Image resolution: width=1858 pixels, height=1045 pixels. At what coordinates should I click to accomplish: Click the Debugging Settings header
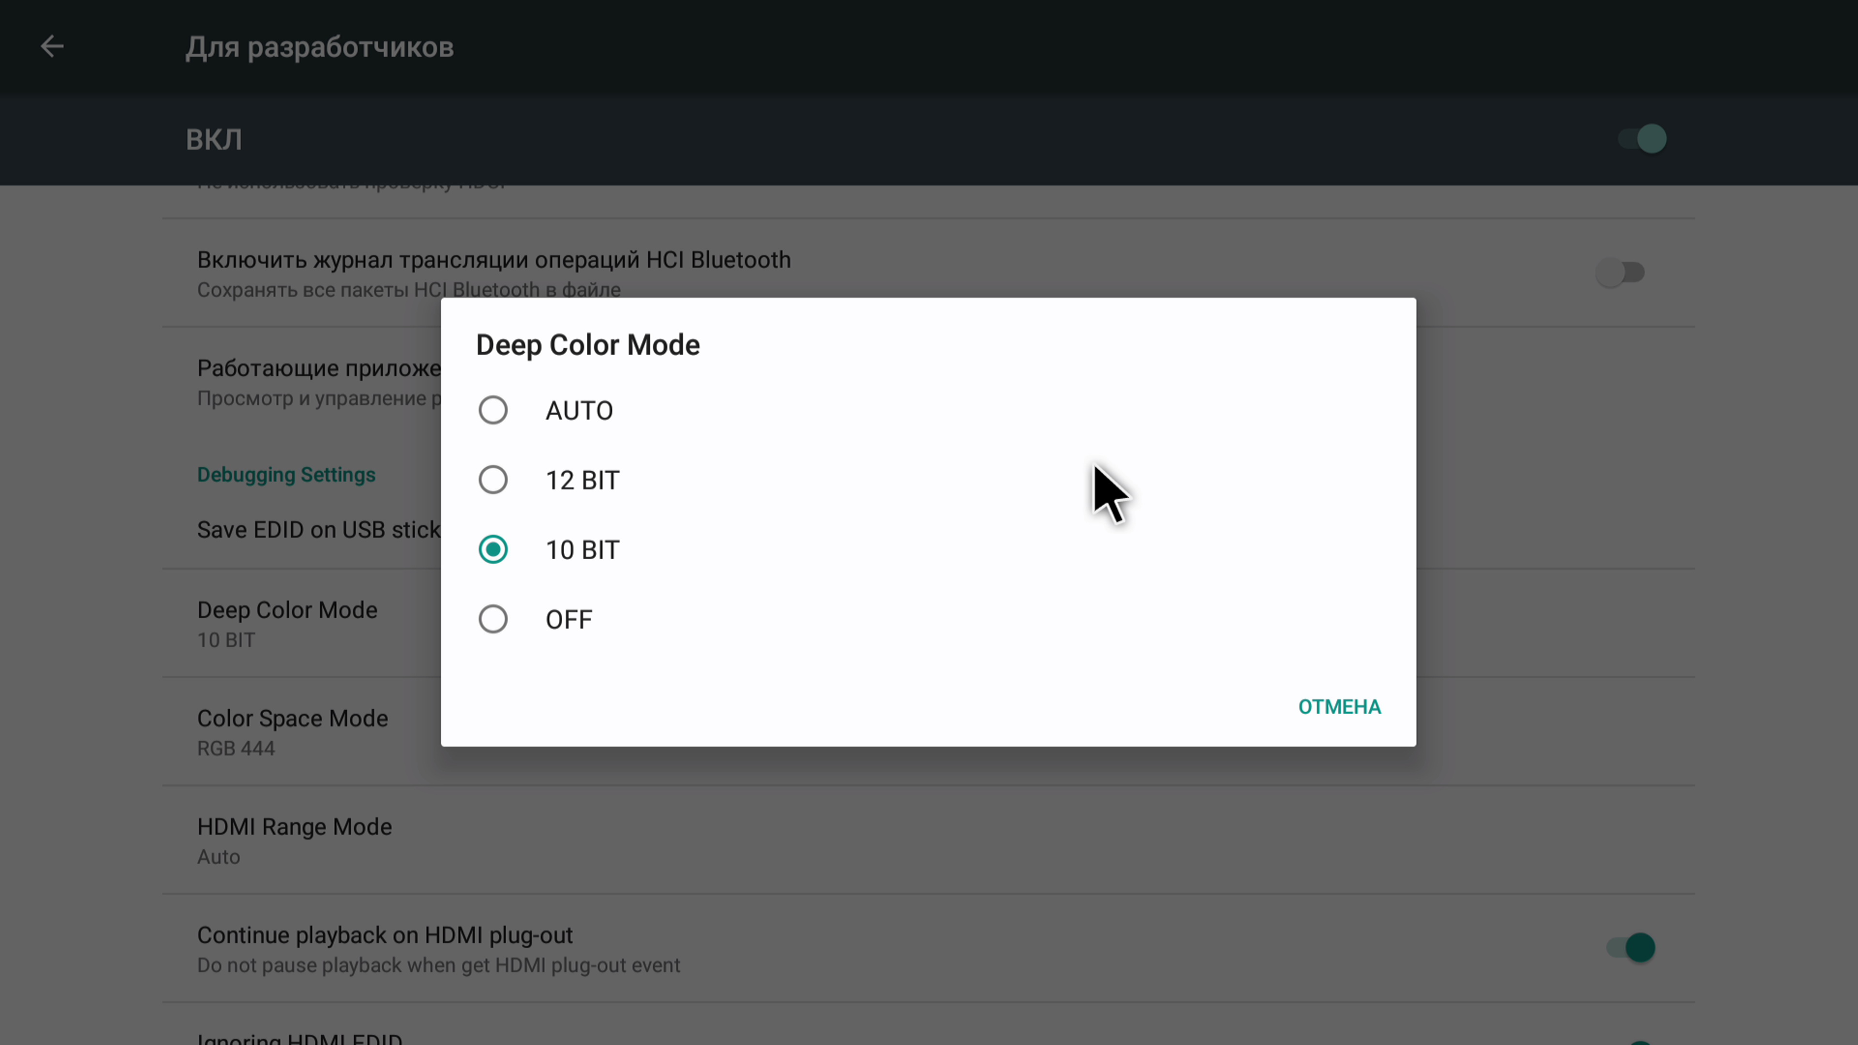[x=286, y=475]
